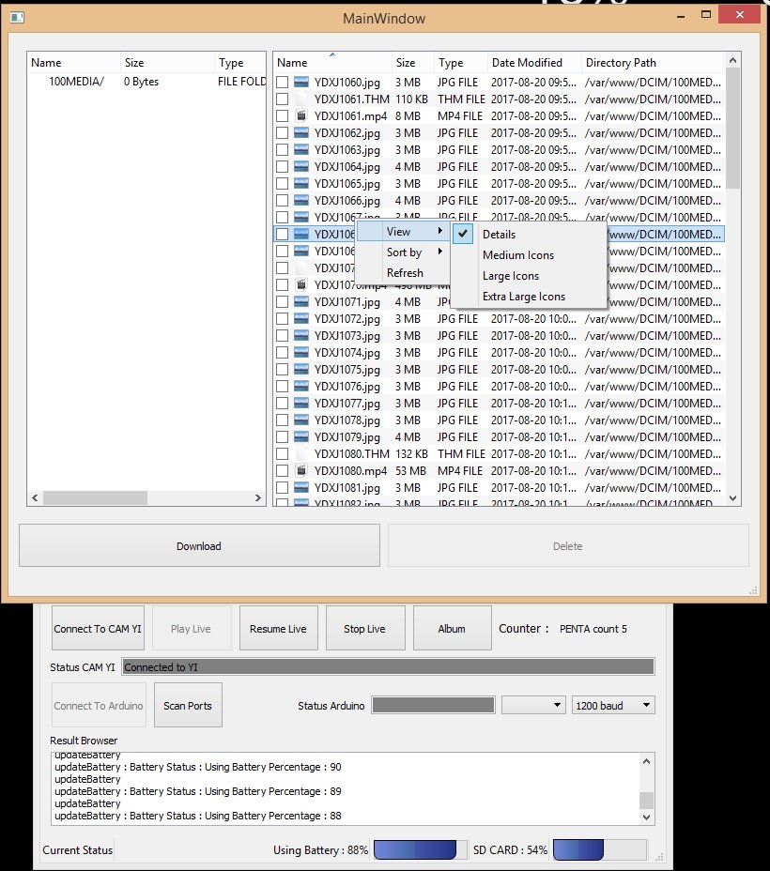Click the video icon of YDXJ1080.mp4
This screenshot has height=871, width=770.
coord(301,470)
